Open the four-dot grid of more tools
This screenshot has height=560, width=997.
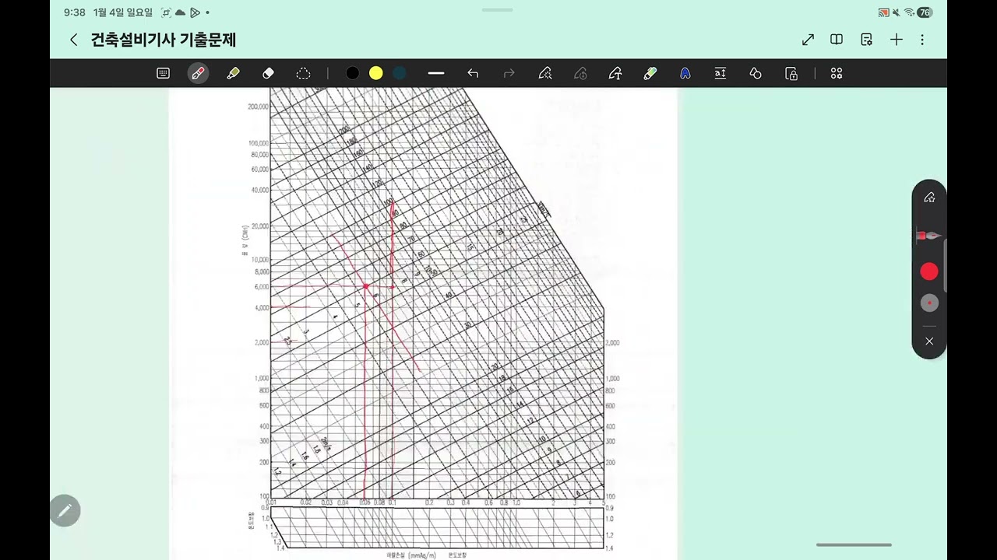click(x=837, y=73)
